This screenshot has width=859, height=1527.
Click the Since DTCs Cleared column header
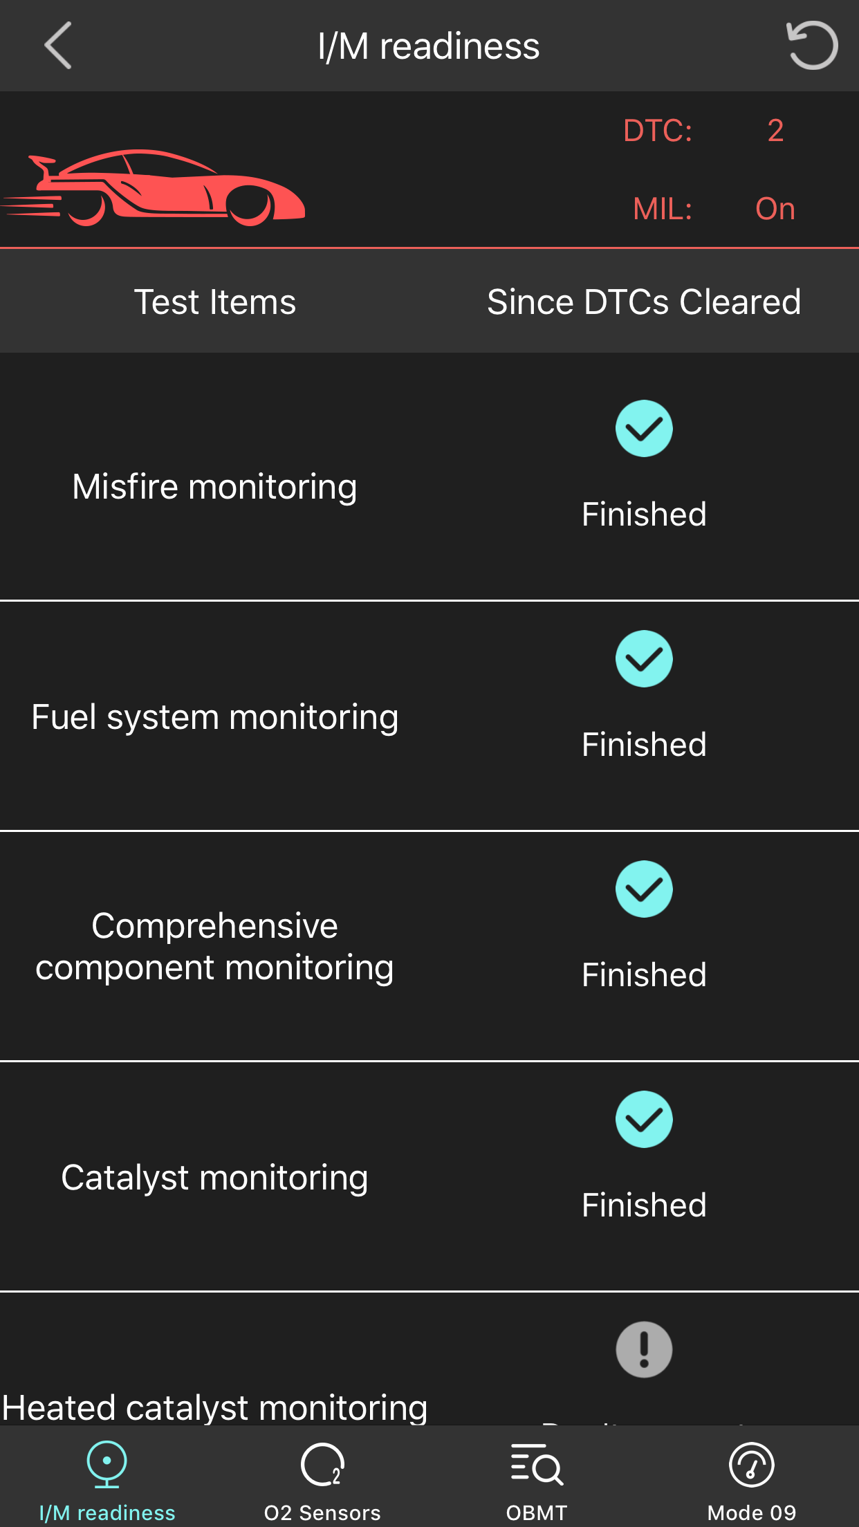(x=644, y=302)
